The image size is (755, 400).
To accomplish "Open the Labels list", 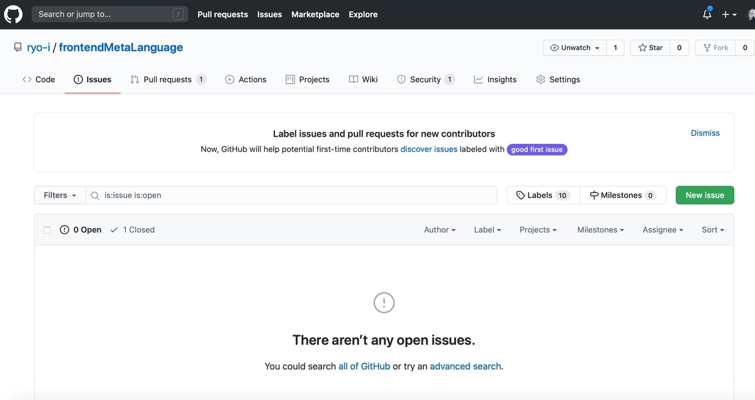I will tap(543, 195).
